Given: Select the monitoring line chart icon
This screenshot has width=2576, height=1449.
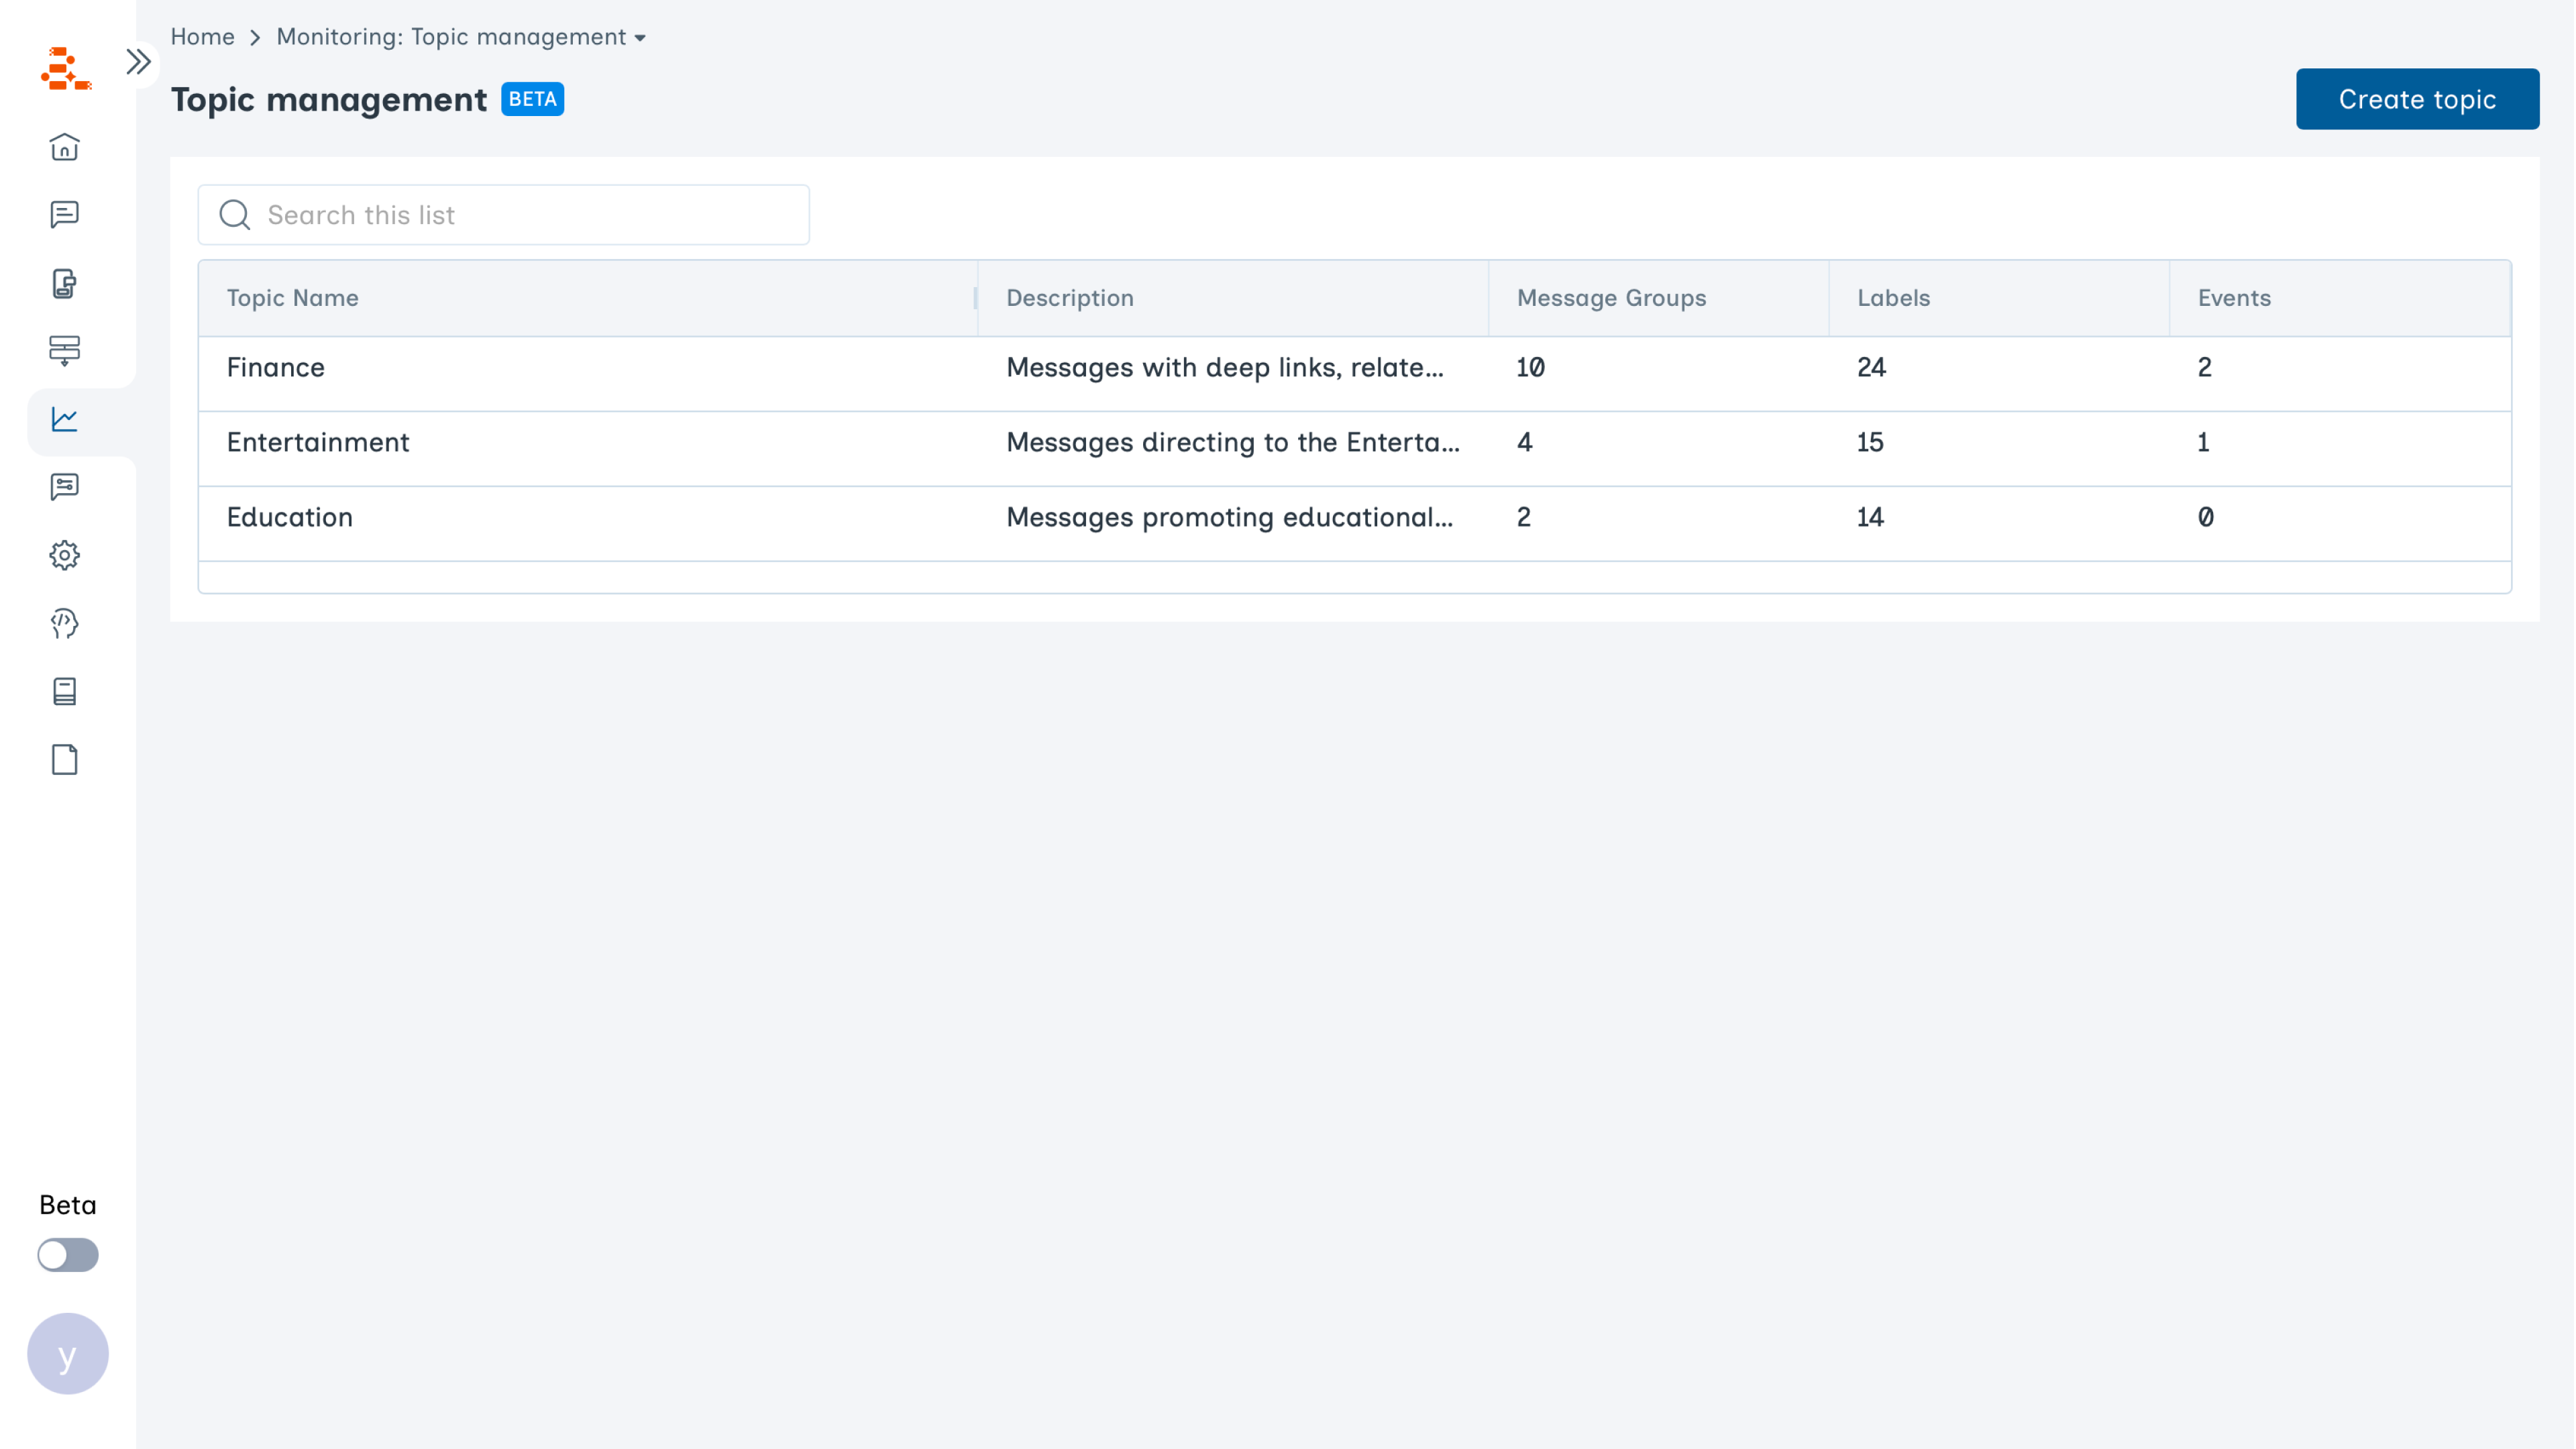Looking at the screenshot, I should [65, 420].
